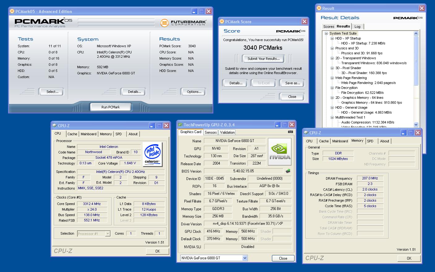Click the Intel Inside Celeron logo in CPU-Z
The height and width of the screenshot is (272, 435).
[x=152, y=154]
